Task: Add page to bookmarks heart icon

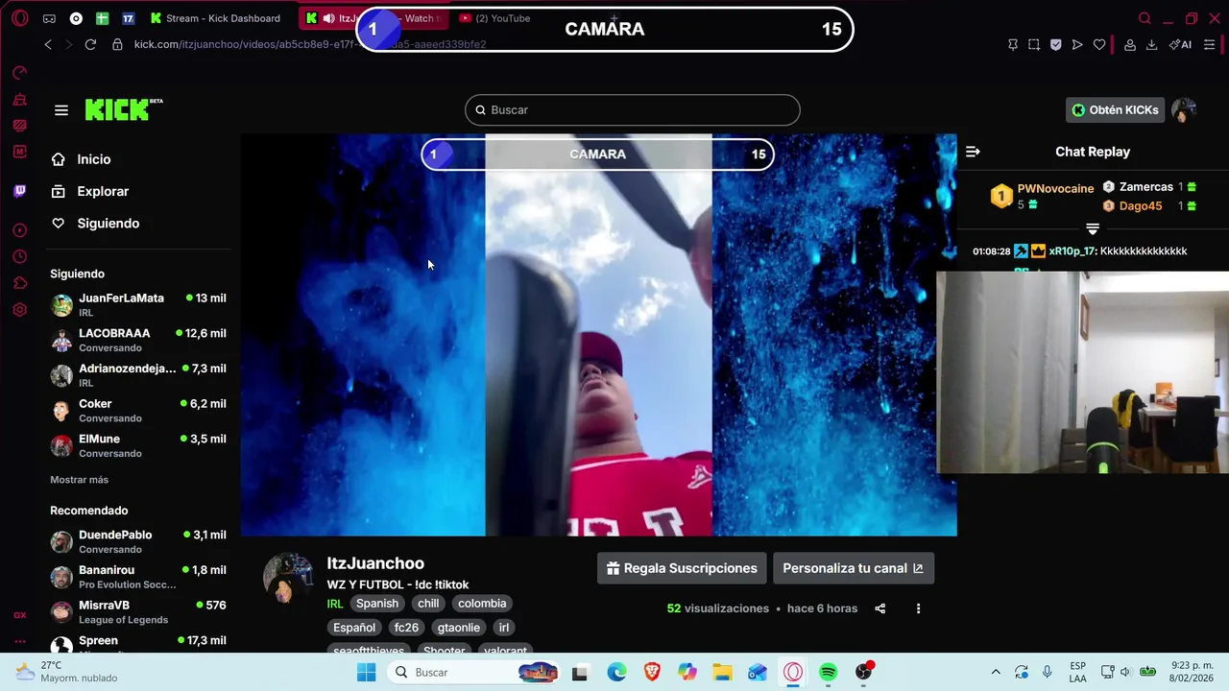Action: click(x=1099, y=44)
